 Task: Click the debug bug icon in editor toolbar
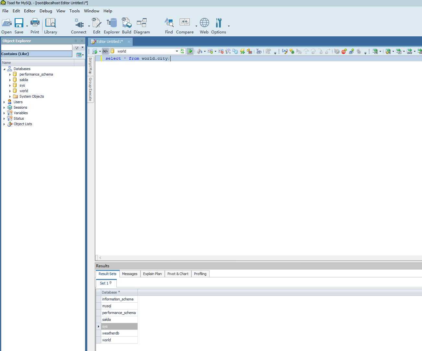point(292,51)
